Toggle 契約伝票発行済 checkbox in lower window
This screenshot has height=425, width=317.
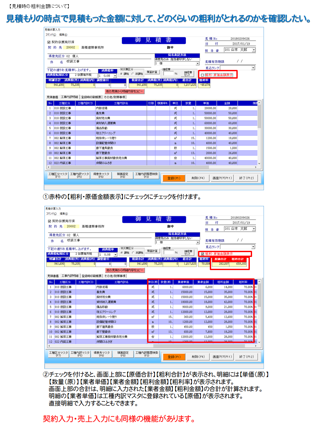pos(50,221)
